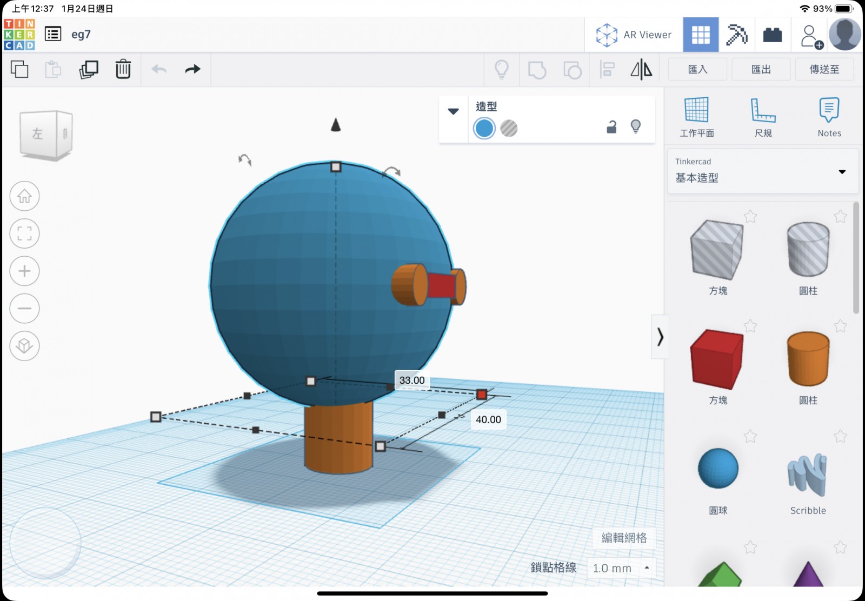Click the view cube 左 face
The image size is (865, 601).
click(x=37, y=133)
